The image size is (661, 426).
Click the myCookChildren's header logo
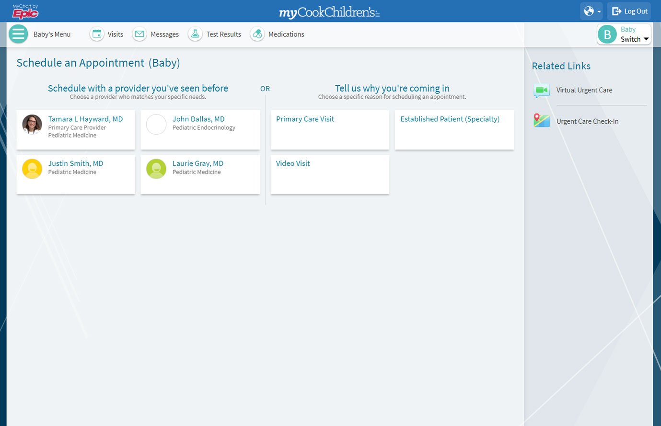point(329,12)
